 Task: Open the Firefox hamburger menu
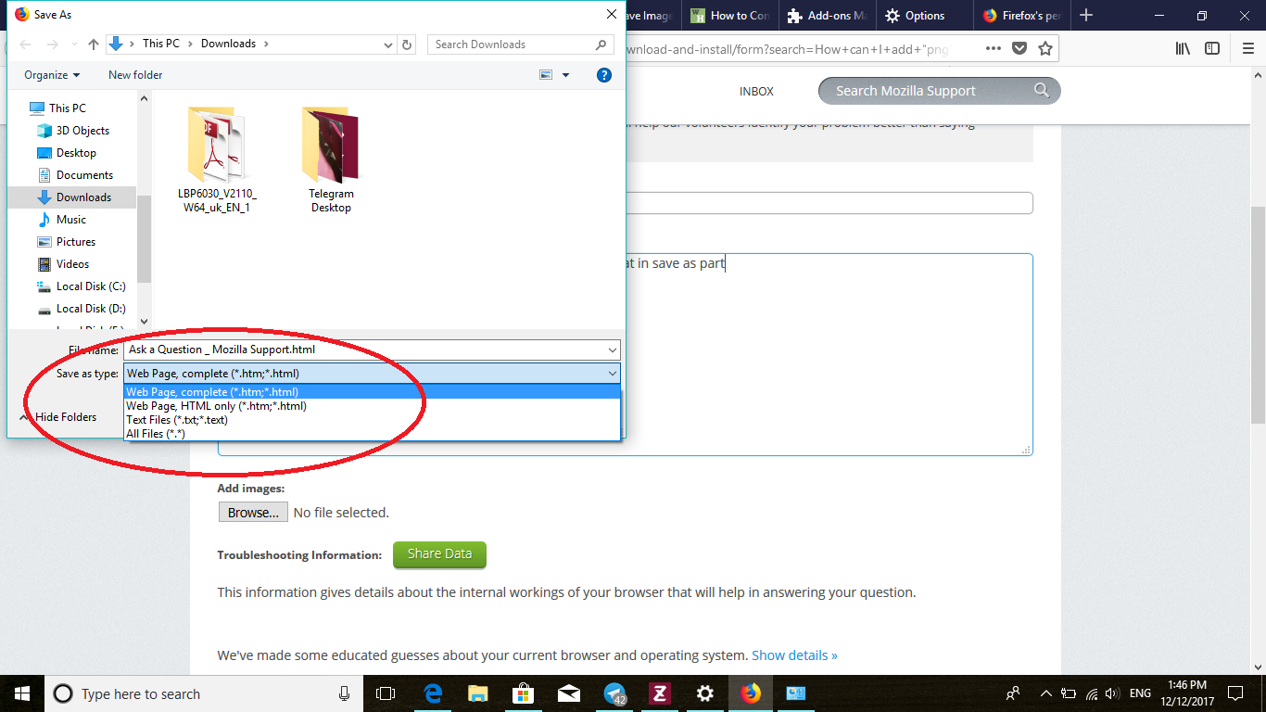(x=1247, y=48)
